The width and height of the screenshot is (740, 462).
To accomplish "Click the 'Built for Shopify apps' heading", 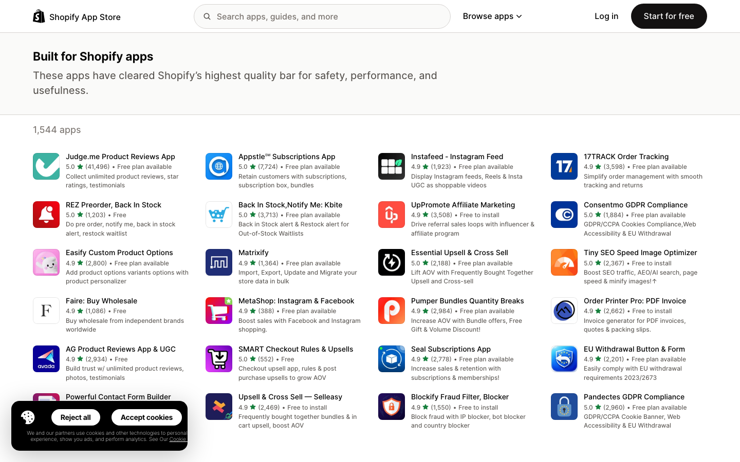I will point(93,56).
